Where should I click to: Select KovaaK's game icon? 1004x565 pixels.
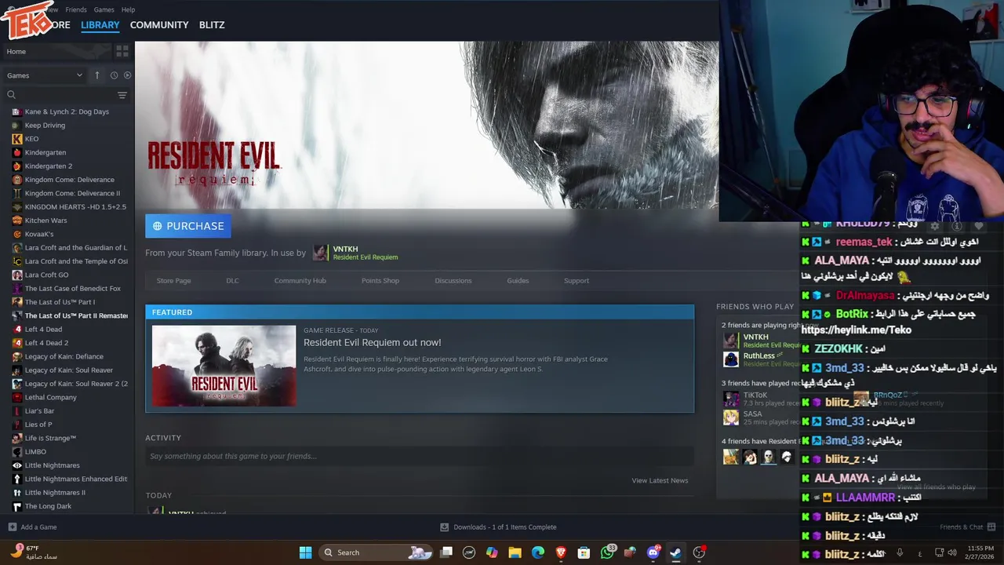tap(16, 234)
